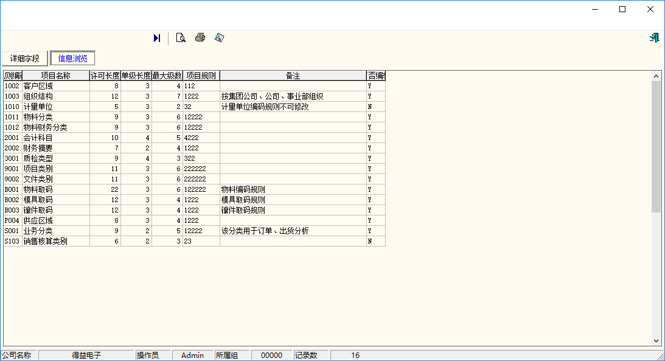Click record count 16 in status bar
Screen dimensions: 665x361
point(355,356)
